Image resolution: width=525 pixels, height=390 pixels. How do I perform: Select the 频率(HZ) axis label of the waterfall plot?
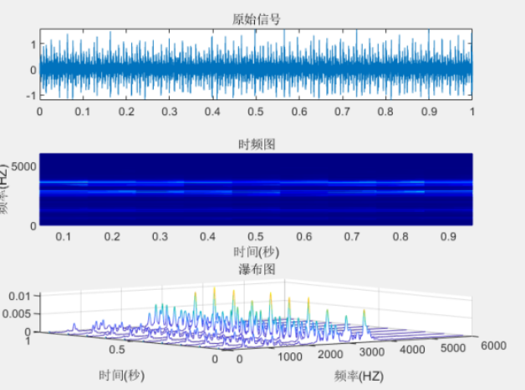[x=359, y=376]
